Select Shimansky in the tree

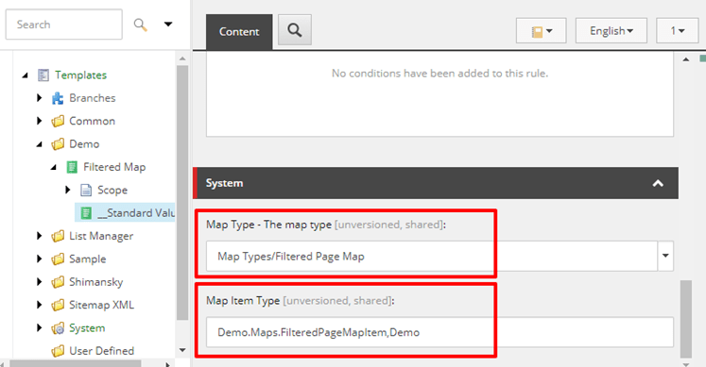pos(95,282)
